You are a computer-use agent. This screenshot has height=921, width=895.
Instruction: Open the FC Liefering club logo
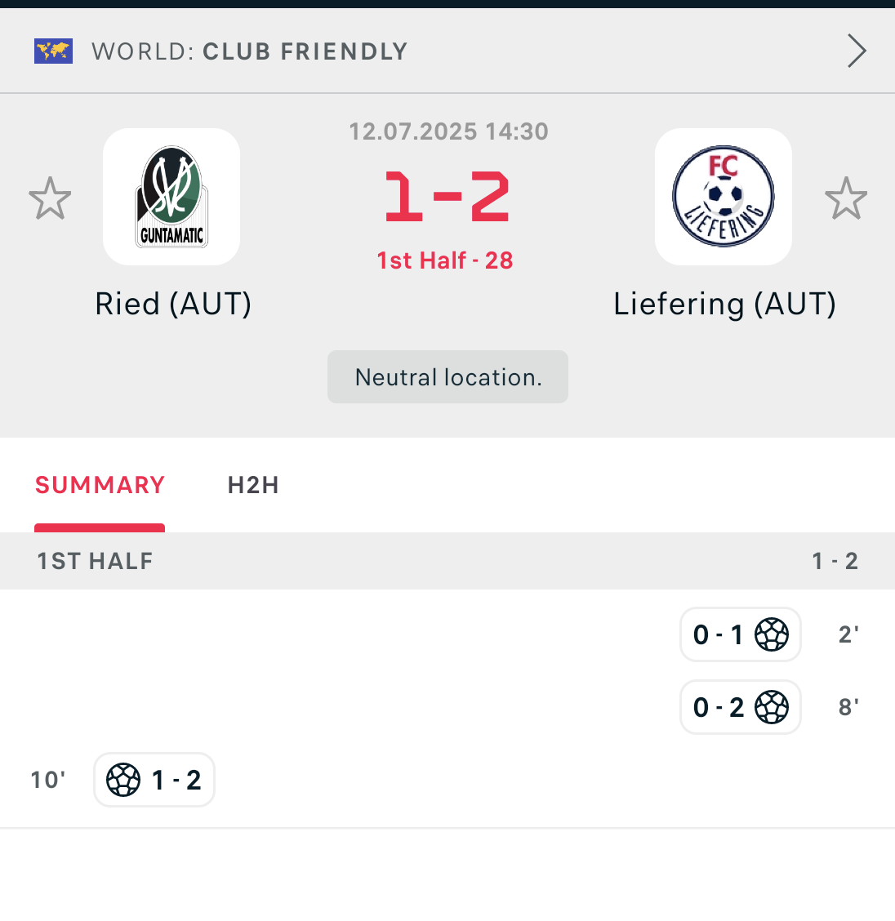click(724, 197)
